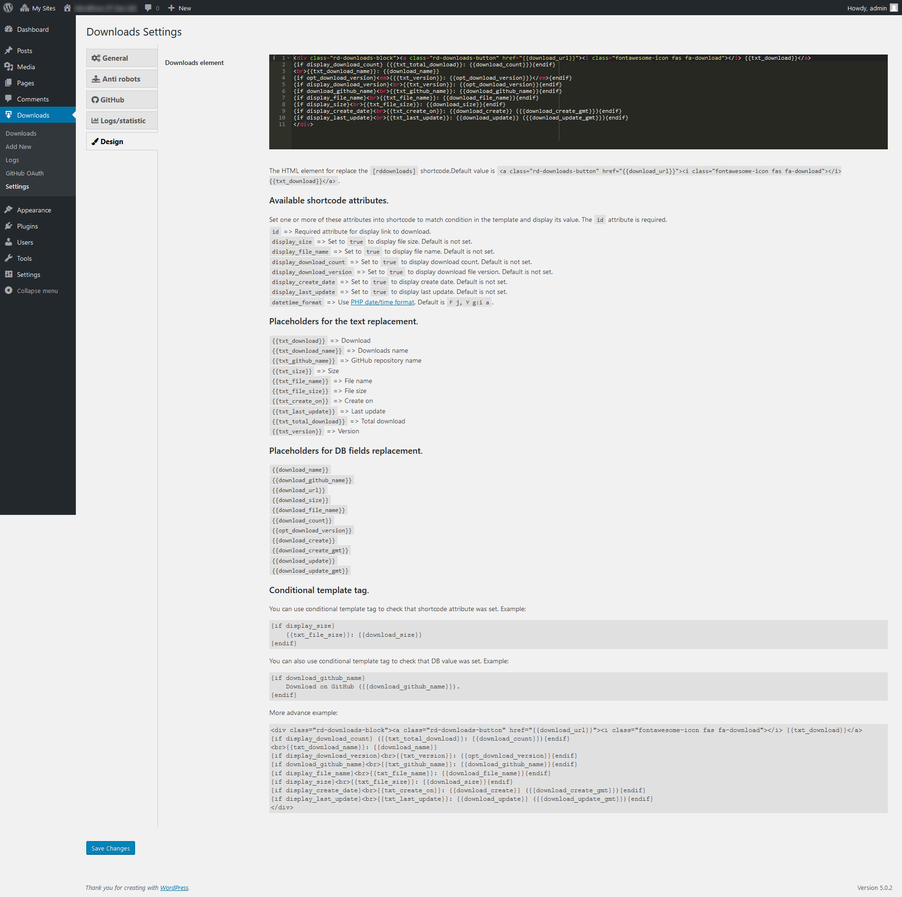902x897 pixels.
Task: Click the WordPress logo icon
Action: (8, 8)
